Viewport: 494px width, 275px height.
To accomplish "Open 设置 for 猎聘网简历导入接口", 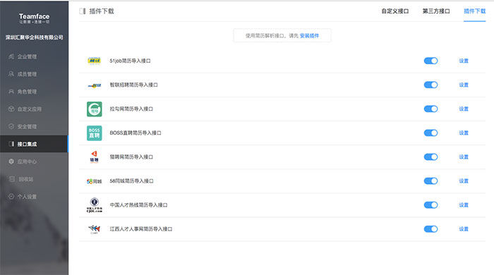I will 464,157.
